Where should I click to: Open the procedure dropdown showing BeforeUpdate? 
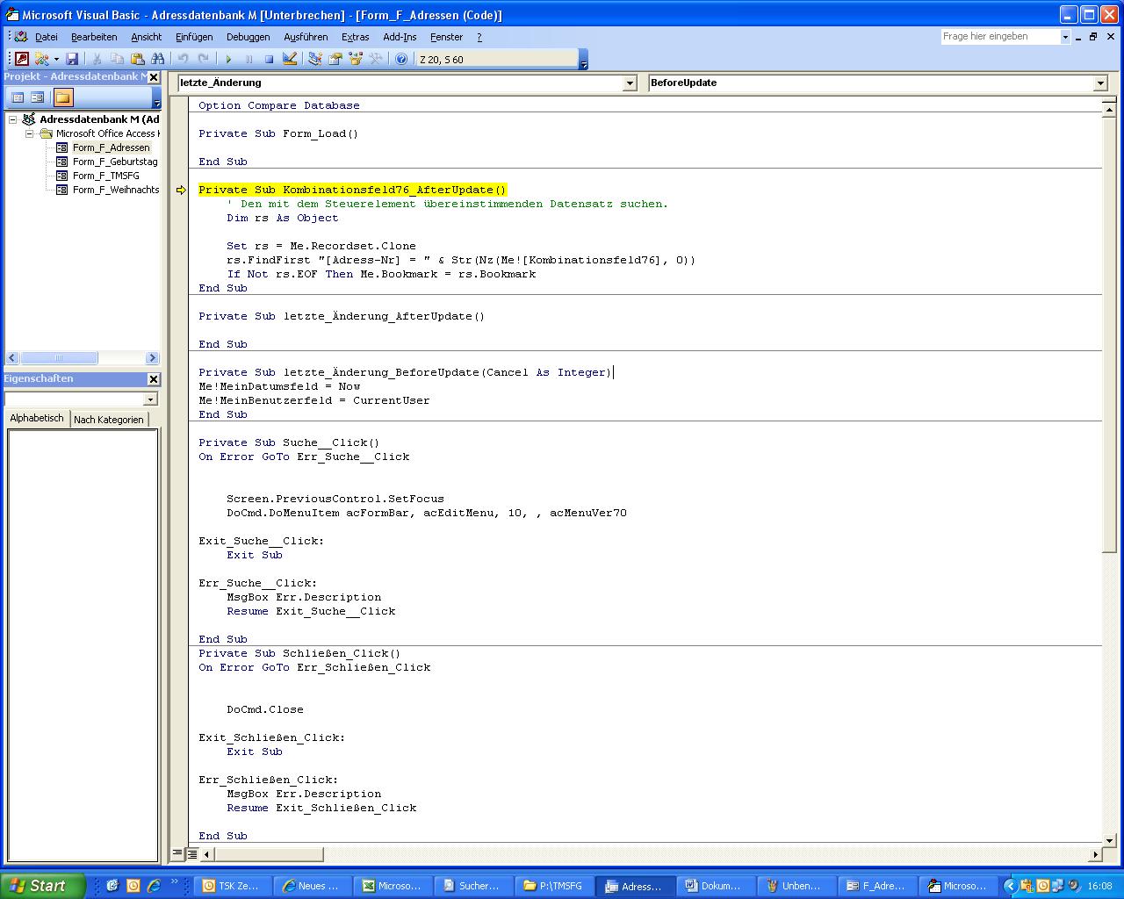click(1100, 83)
